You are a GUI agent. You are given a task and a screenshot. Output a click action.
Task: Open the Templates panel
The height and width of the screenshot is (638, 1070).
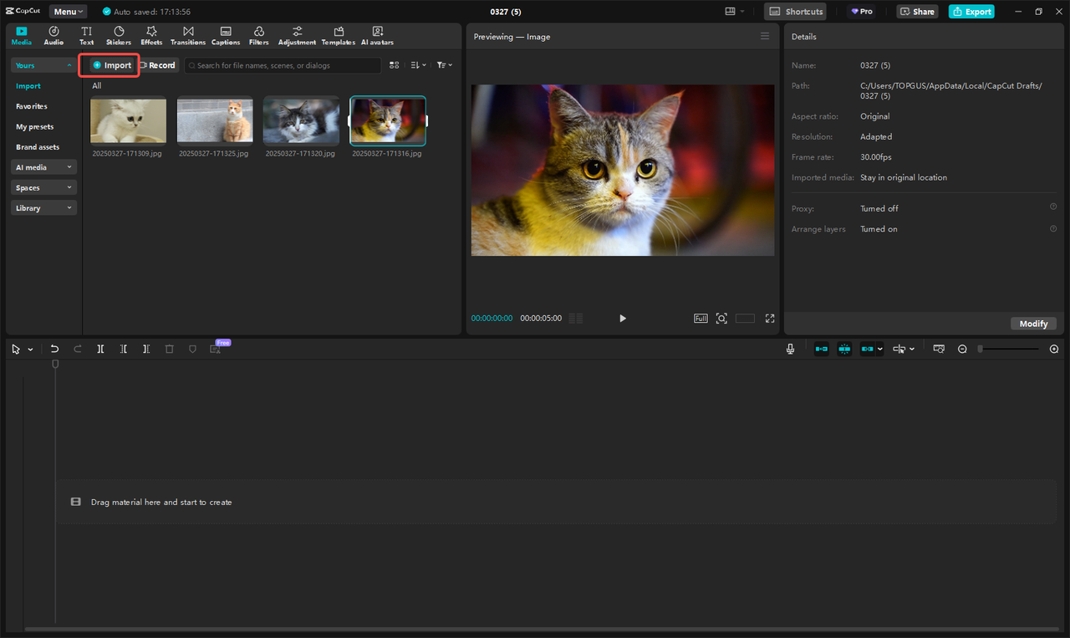click(x=338, y=34)
